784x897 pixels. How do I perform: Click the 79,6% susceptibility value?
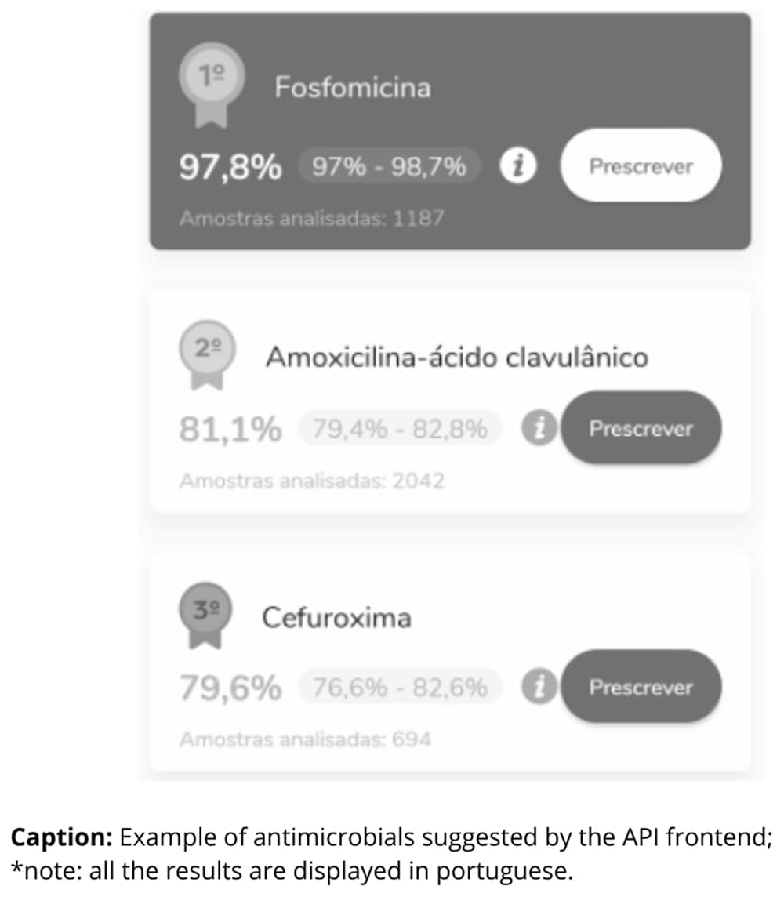[230, 688]
